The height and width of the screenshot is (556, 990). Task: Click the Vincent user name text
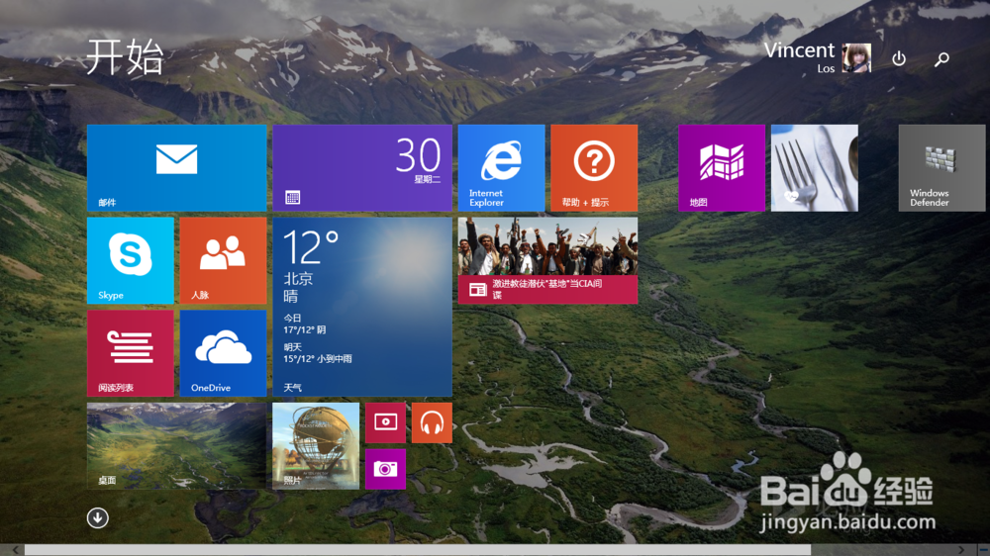pyautogui.click(x=799, y=49)
